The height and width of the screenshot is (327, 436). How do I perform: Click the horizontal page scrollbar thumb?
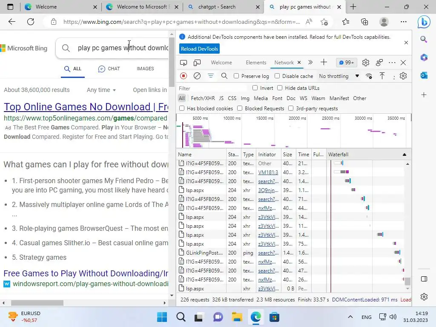tap(37, 303)
